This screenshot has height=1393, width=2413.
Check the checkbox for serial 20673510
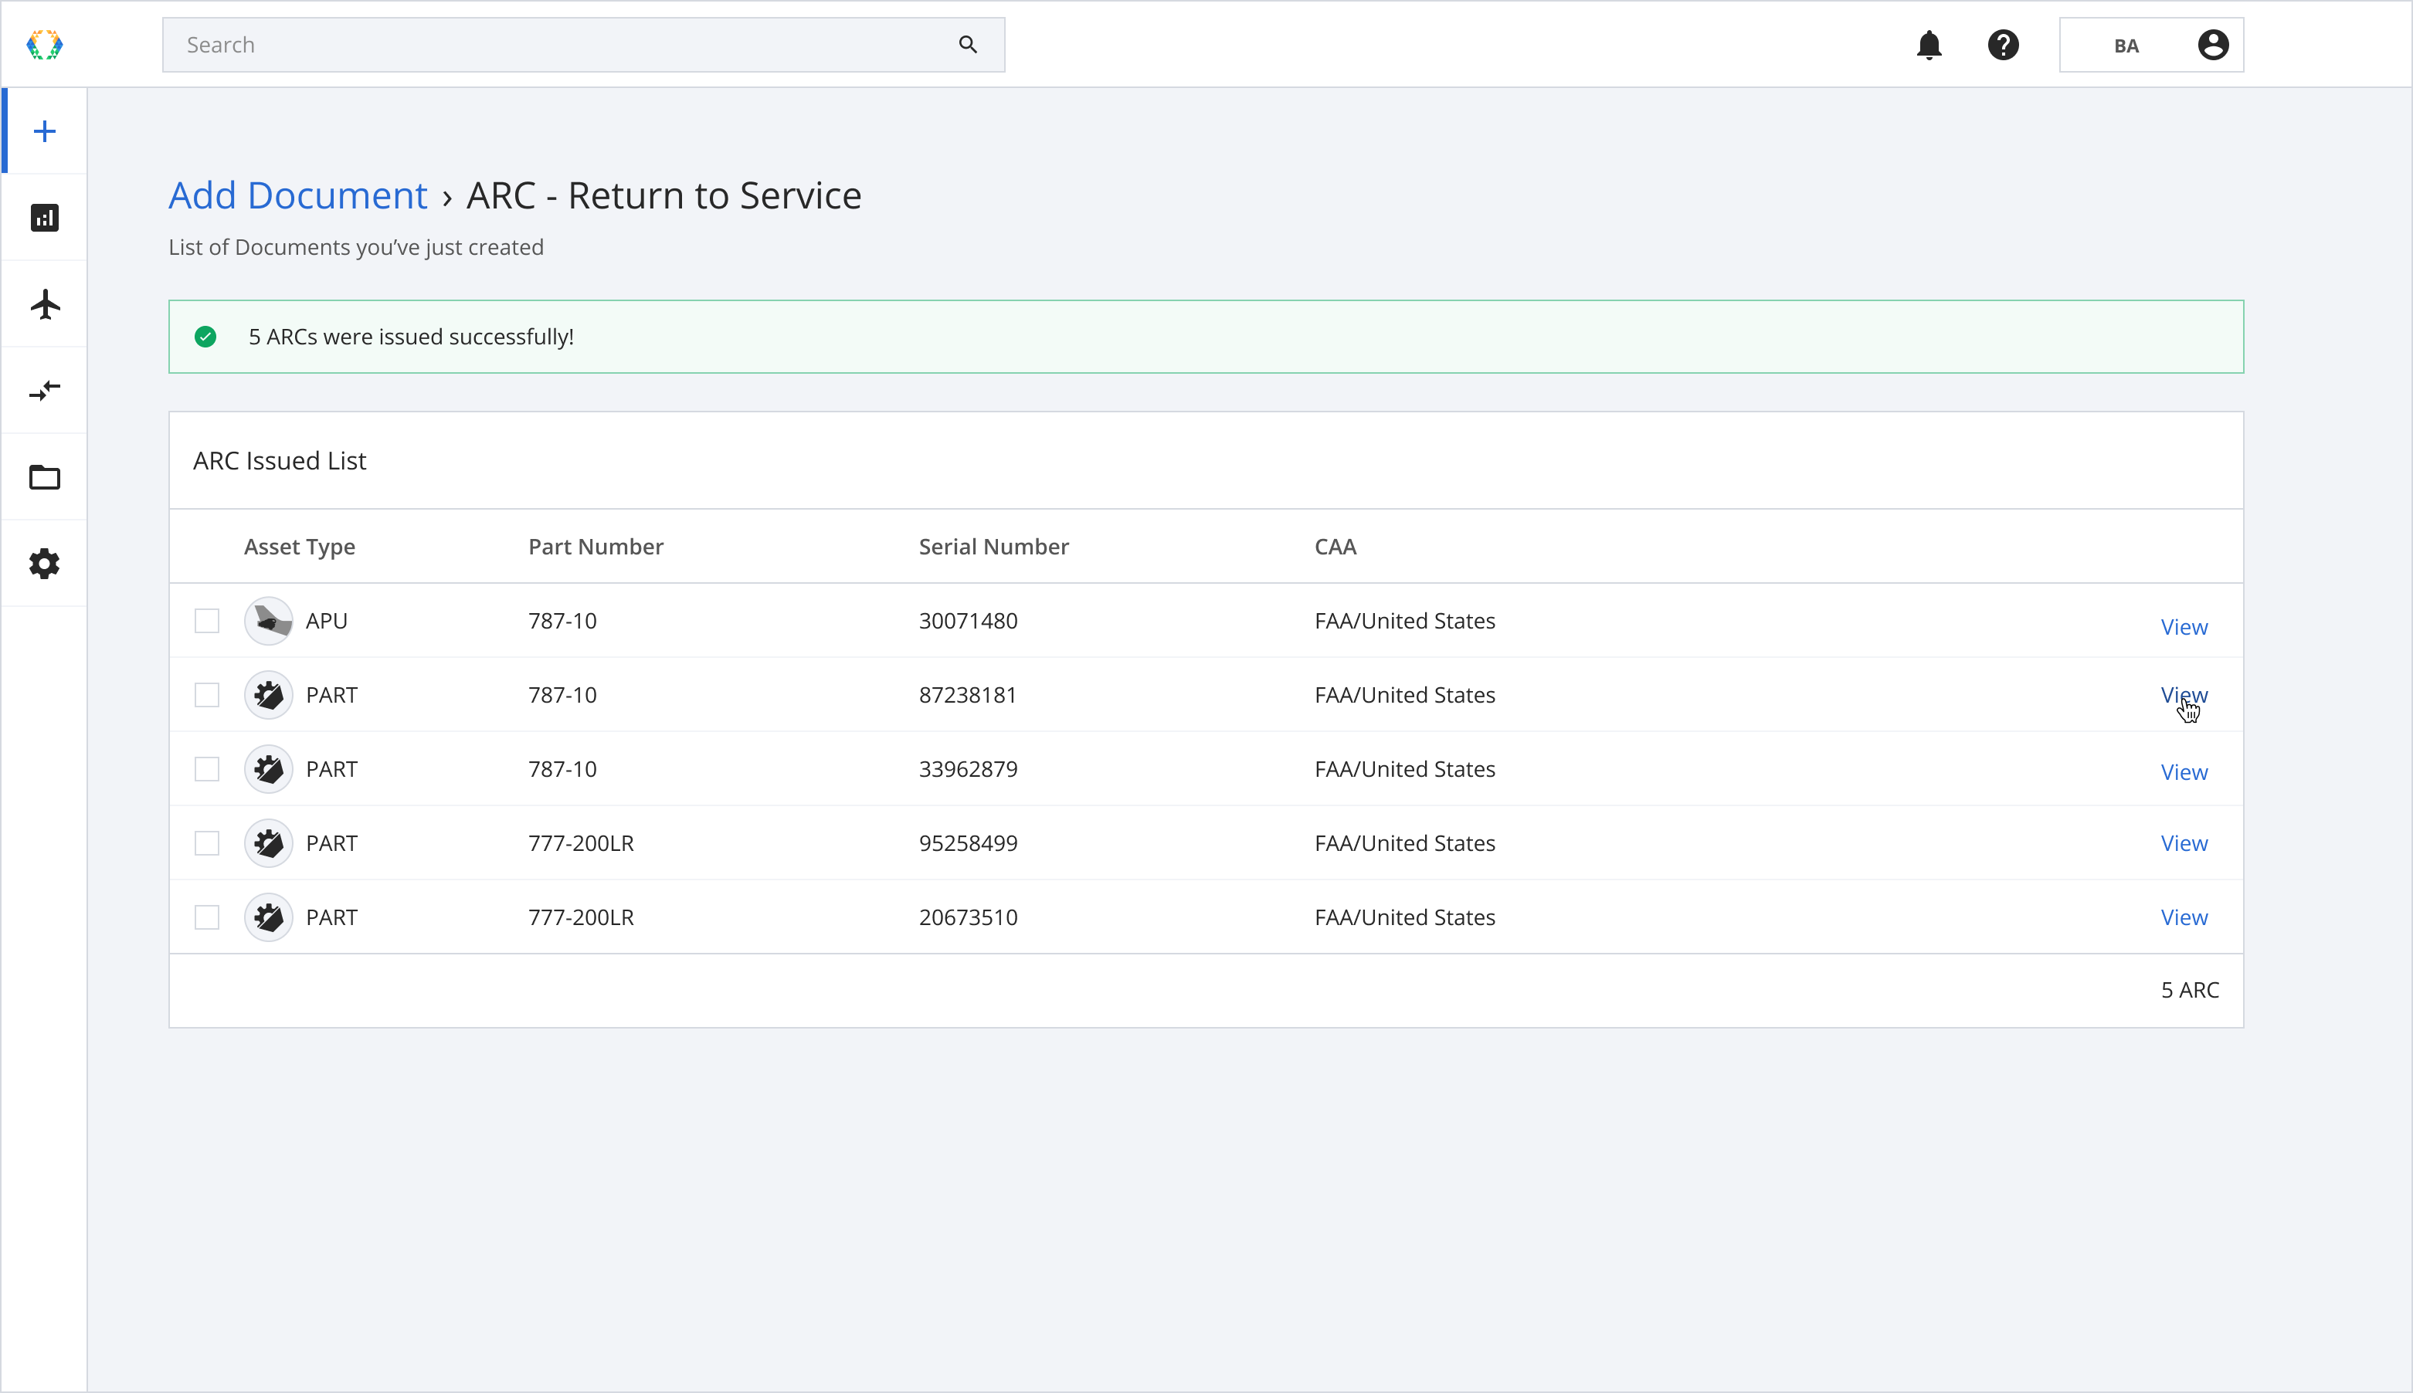coord(207,917)
